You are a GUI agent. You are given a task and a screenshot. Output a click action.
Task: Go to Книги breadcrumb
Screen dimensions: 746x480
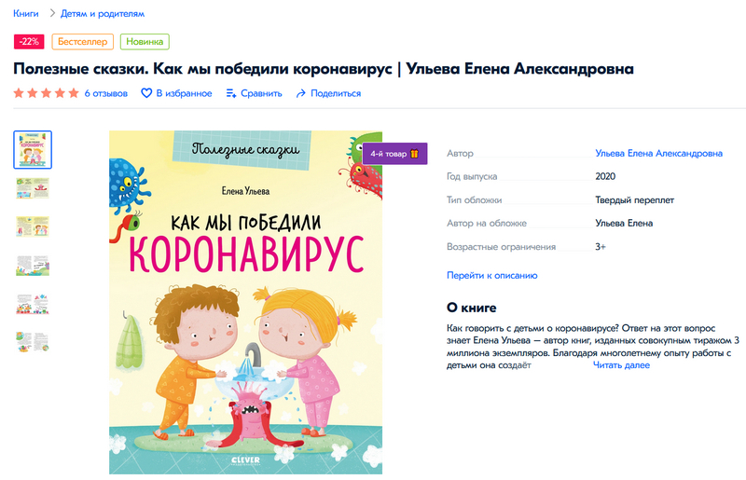(x=26, y=13)
